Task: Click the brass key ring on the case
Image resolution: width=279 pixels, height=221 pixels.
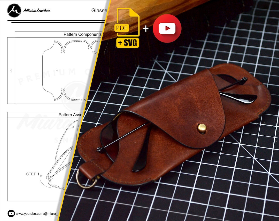Action: click(86, 179)
